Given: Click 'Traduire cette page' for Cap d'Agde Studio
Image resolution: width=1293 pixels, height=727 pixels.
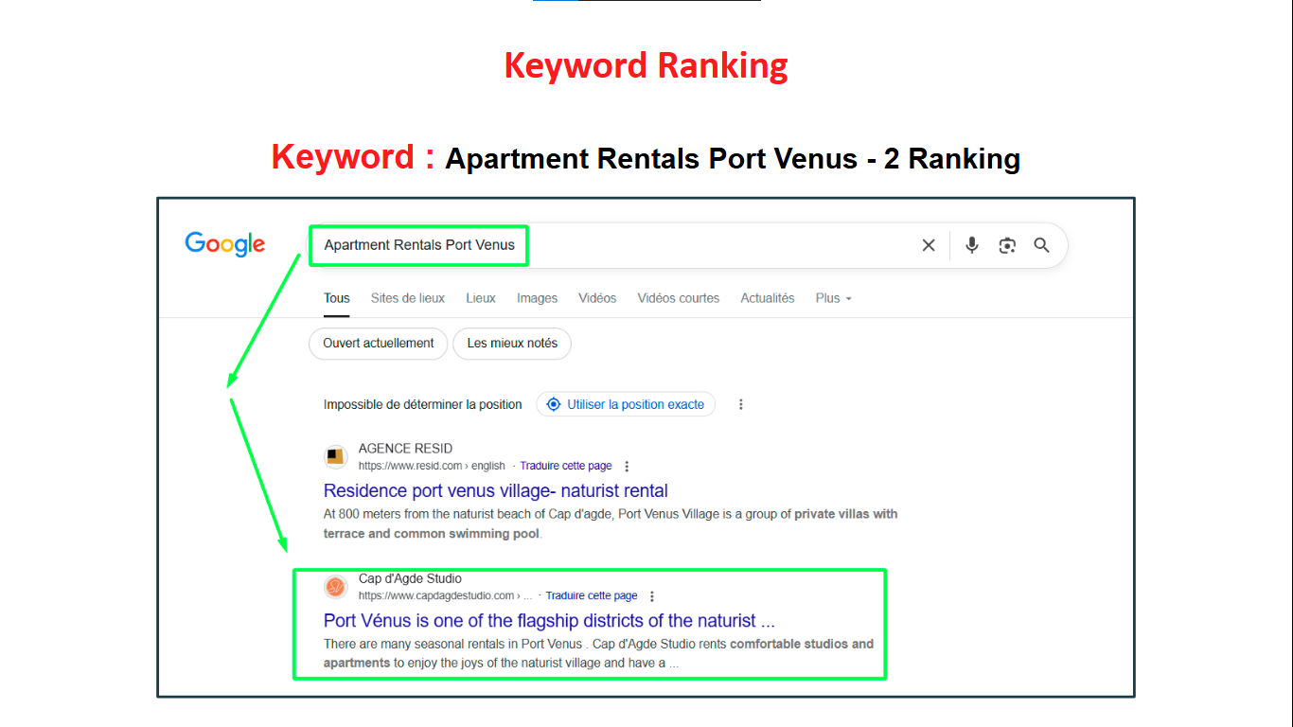Looking at the screenshot, I should point(592,596).
